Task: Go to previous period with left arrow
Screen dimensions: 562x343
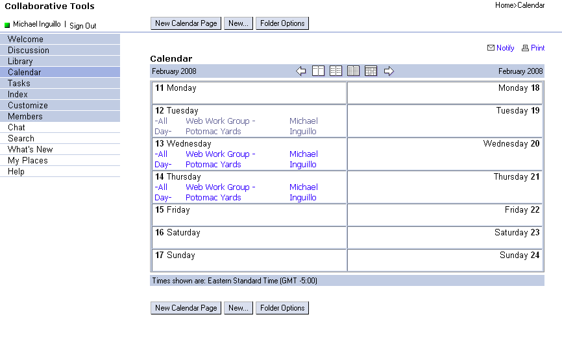Action: coord(301,71)
